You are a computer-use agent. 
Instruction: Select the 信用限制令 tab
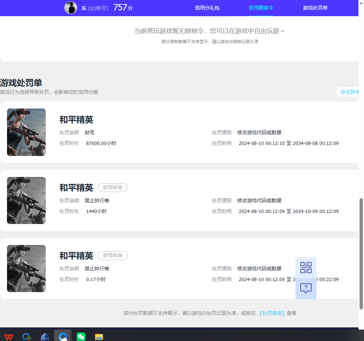pyautogui.click(x=261, y=8)
